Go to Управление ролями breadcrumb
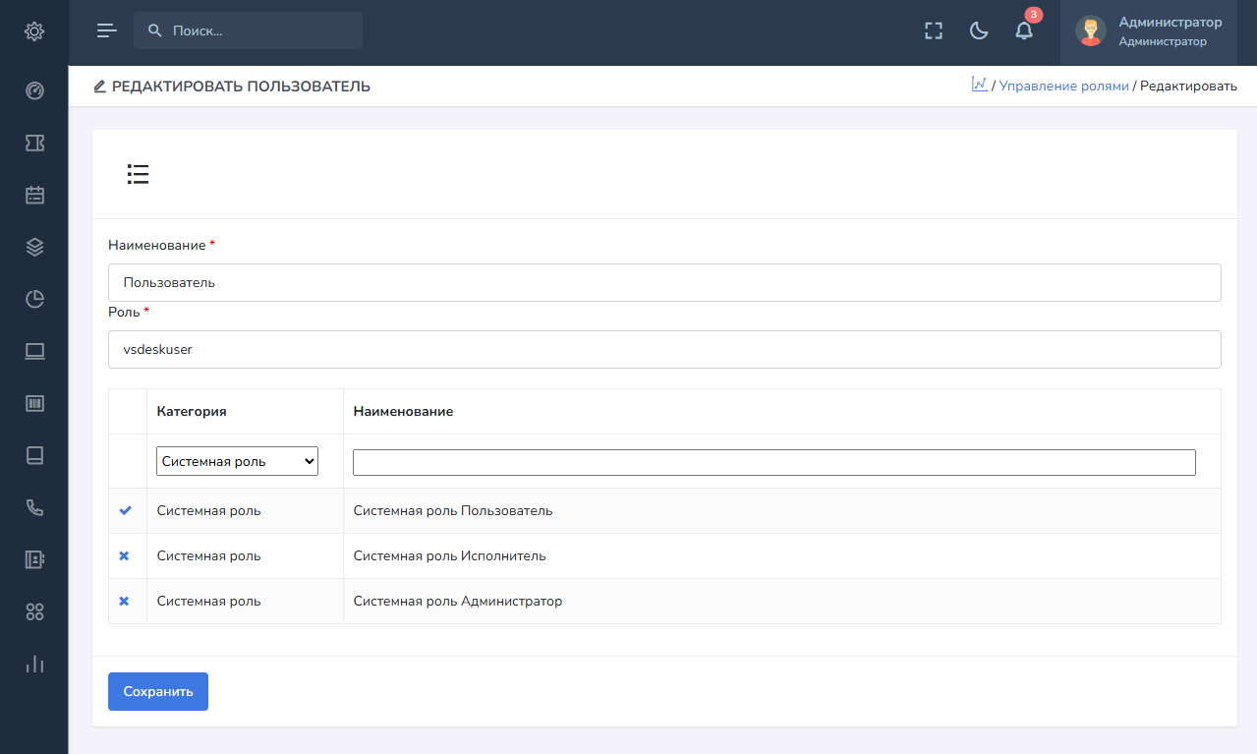1257x754 pixels. point(1063,87)
